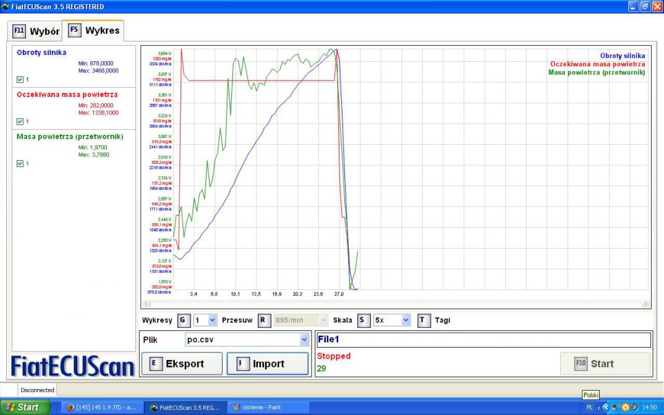Expand the Skala 5x dropdown
This screenshot has height=415, width=664.
coord(406,320)
